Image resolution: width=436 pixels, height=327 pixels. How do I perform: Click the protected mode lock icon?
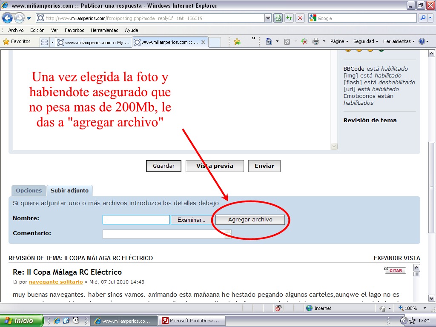point(383,308)
